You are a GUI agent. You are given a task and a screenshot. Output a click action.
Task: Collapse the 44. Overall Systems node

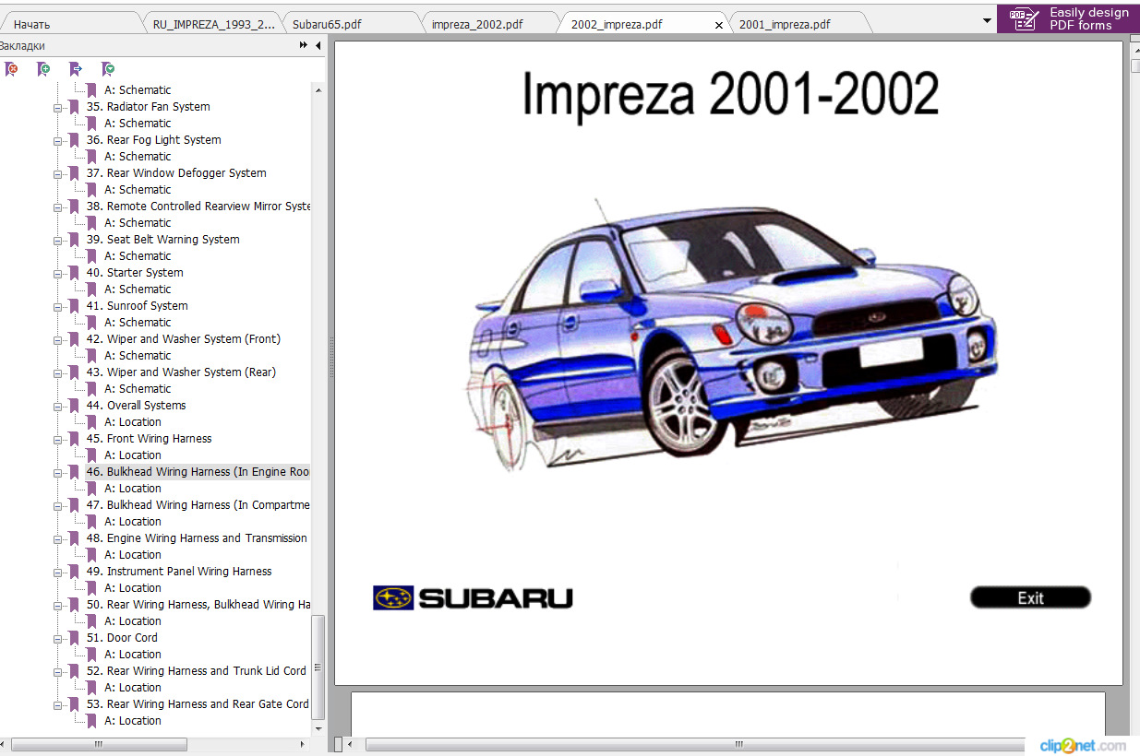(58, 407)
